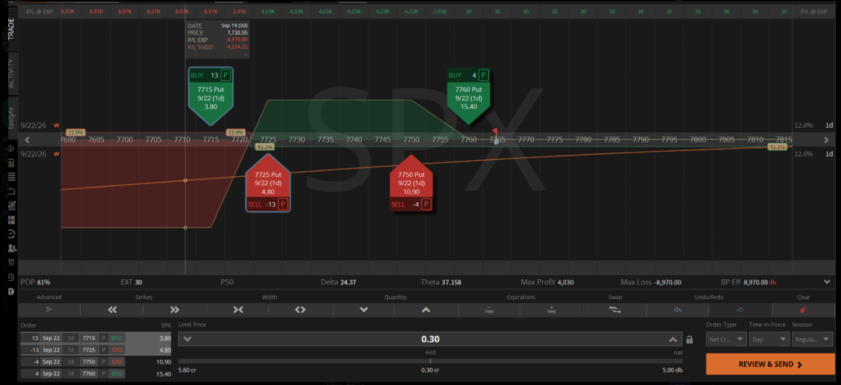Open the Advanced order options icon
This screenshot has height=385, width=841.
point(49,309)
